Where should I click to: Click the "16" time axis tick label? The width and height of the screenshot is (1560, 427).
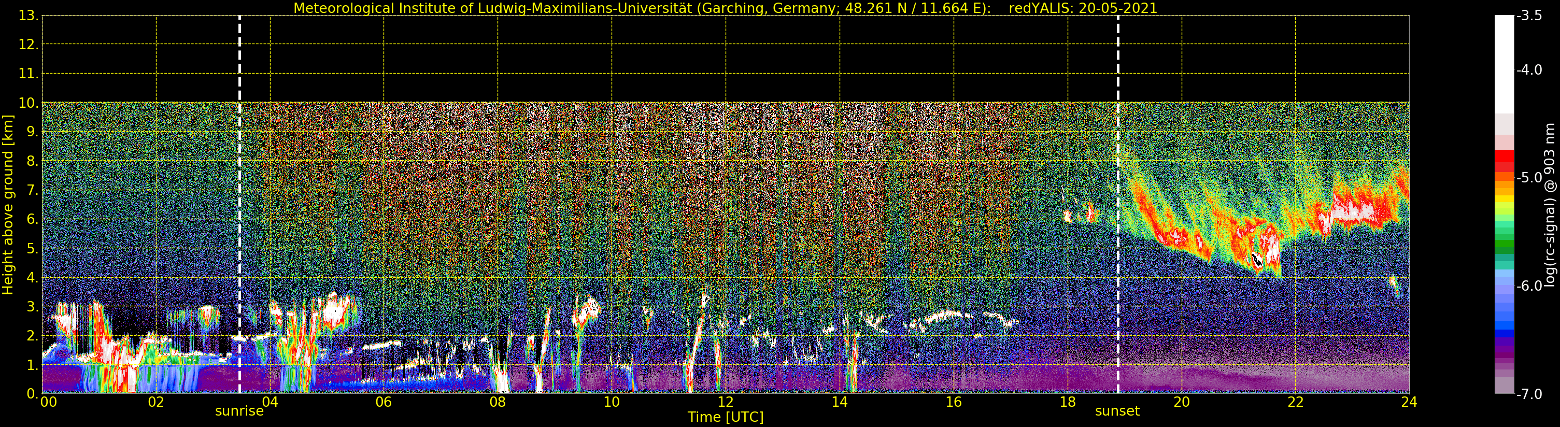point(953,402)
